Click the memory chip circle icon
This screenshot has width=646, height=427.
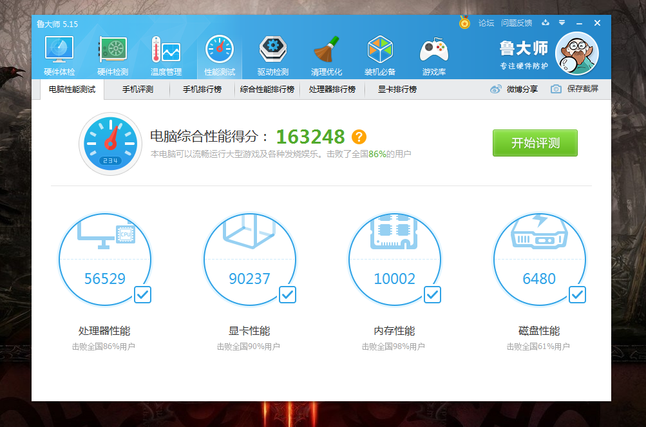394,232
